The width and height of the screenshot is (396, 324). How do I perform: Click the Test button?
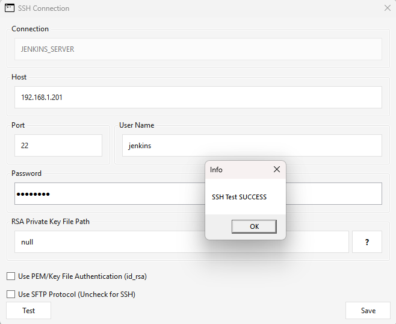click(x=28, y=310)
